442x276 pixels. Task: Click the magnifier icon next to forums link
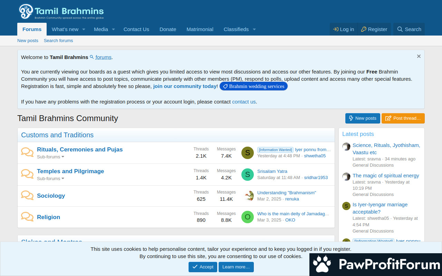point(92,57)
